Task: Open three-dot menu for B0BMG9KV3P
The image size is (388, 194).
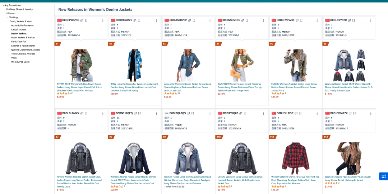Action: [210, 20]
